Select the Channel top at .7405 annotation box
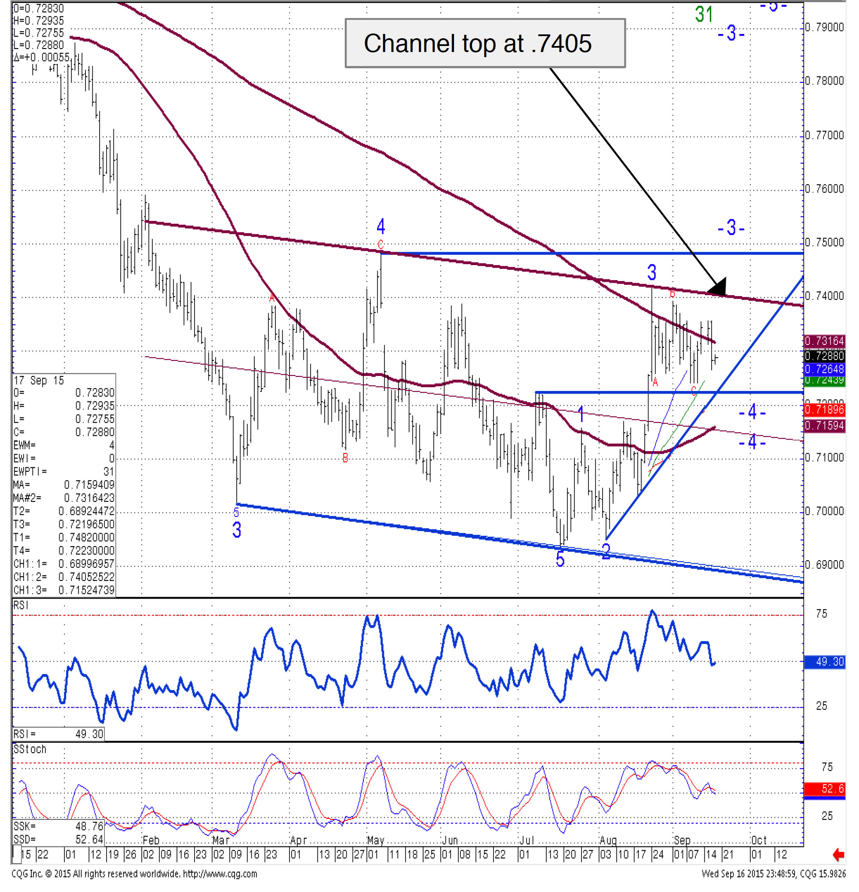Image resolution: width=859 pixels, height=892 pixels. pos(485,43)
